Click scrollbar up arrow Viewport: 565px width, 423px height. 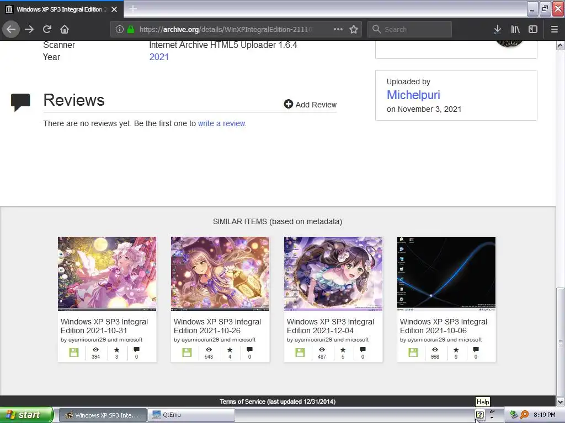[x=561, y=46]
